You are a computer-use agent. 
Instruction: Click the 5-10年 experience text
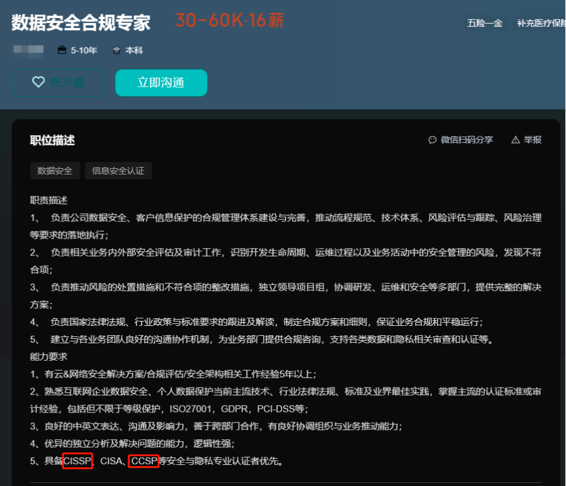[x=84, y=50]
